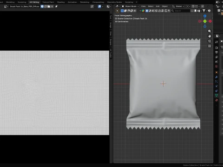Open the Object Mode dropdown
223x167 pixels.
point(130,6)
